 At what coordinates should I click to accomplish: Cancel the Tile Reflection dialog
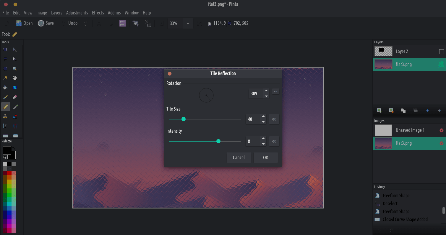coord(239,157)
